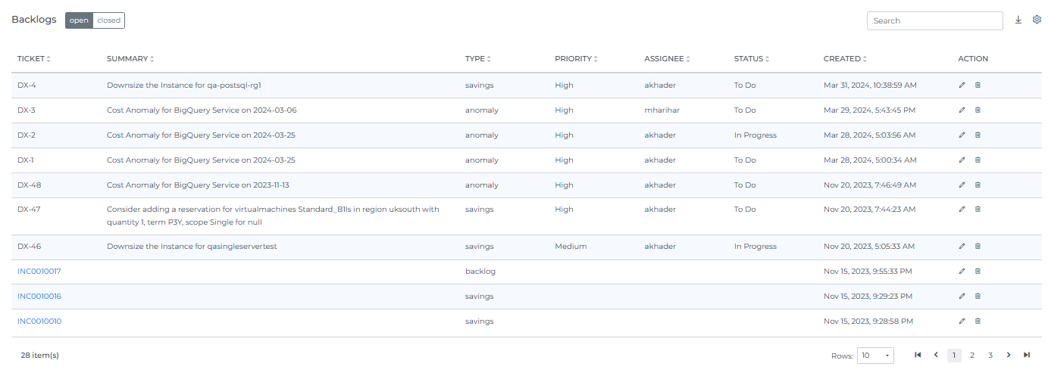Screen dimensions: 1048x376
Task: Jump to page 3
Action: click(x=990, y=355)
